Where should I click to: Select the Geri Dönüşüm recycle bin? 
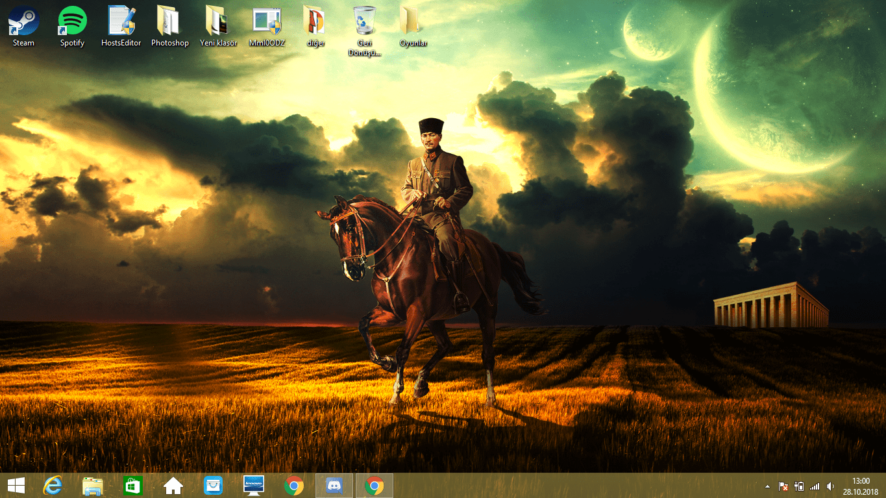tap(364, 30)
